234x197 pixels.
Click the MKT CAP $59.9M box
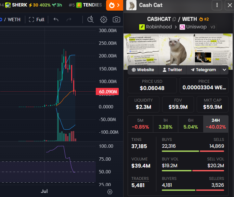point(212,104)
